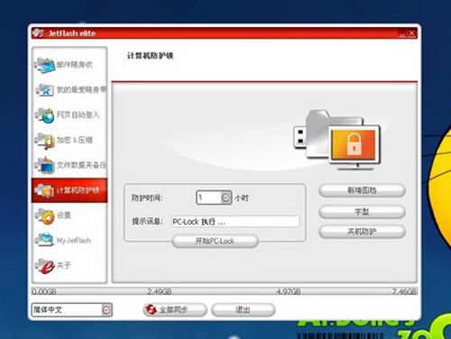Click the gear icon for 设置
Image resolution: width=451 pixels, height=339 pixels.
click(x=44, y=215)
